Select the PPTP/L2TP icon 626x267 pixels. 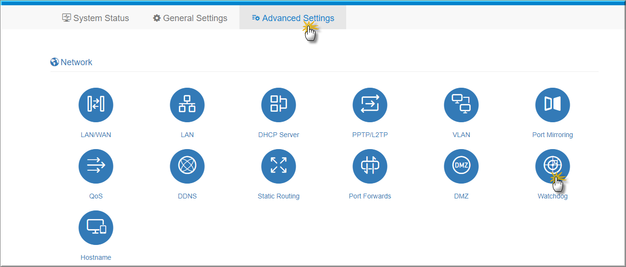click(x=370, y=105)
